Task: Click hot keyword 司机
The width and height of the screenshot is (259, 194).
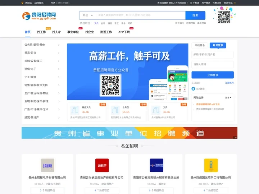Action: pos(130,23)
